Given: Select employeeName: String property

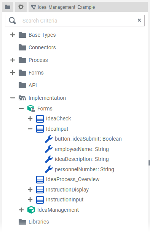Looking at the screenshot, I should [x=82, y=149].
